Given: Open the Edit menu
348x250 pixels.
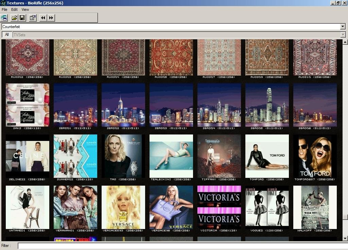Looking at the screenshot, I should pos(14,9).
